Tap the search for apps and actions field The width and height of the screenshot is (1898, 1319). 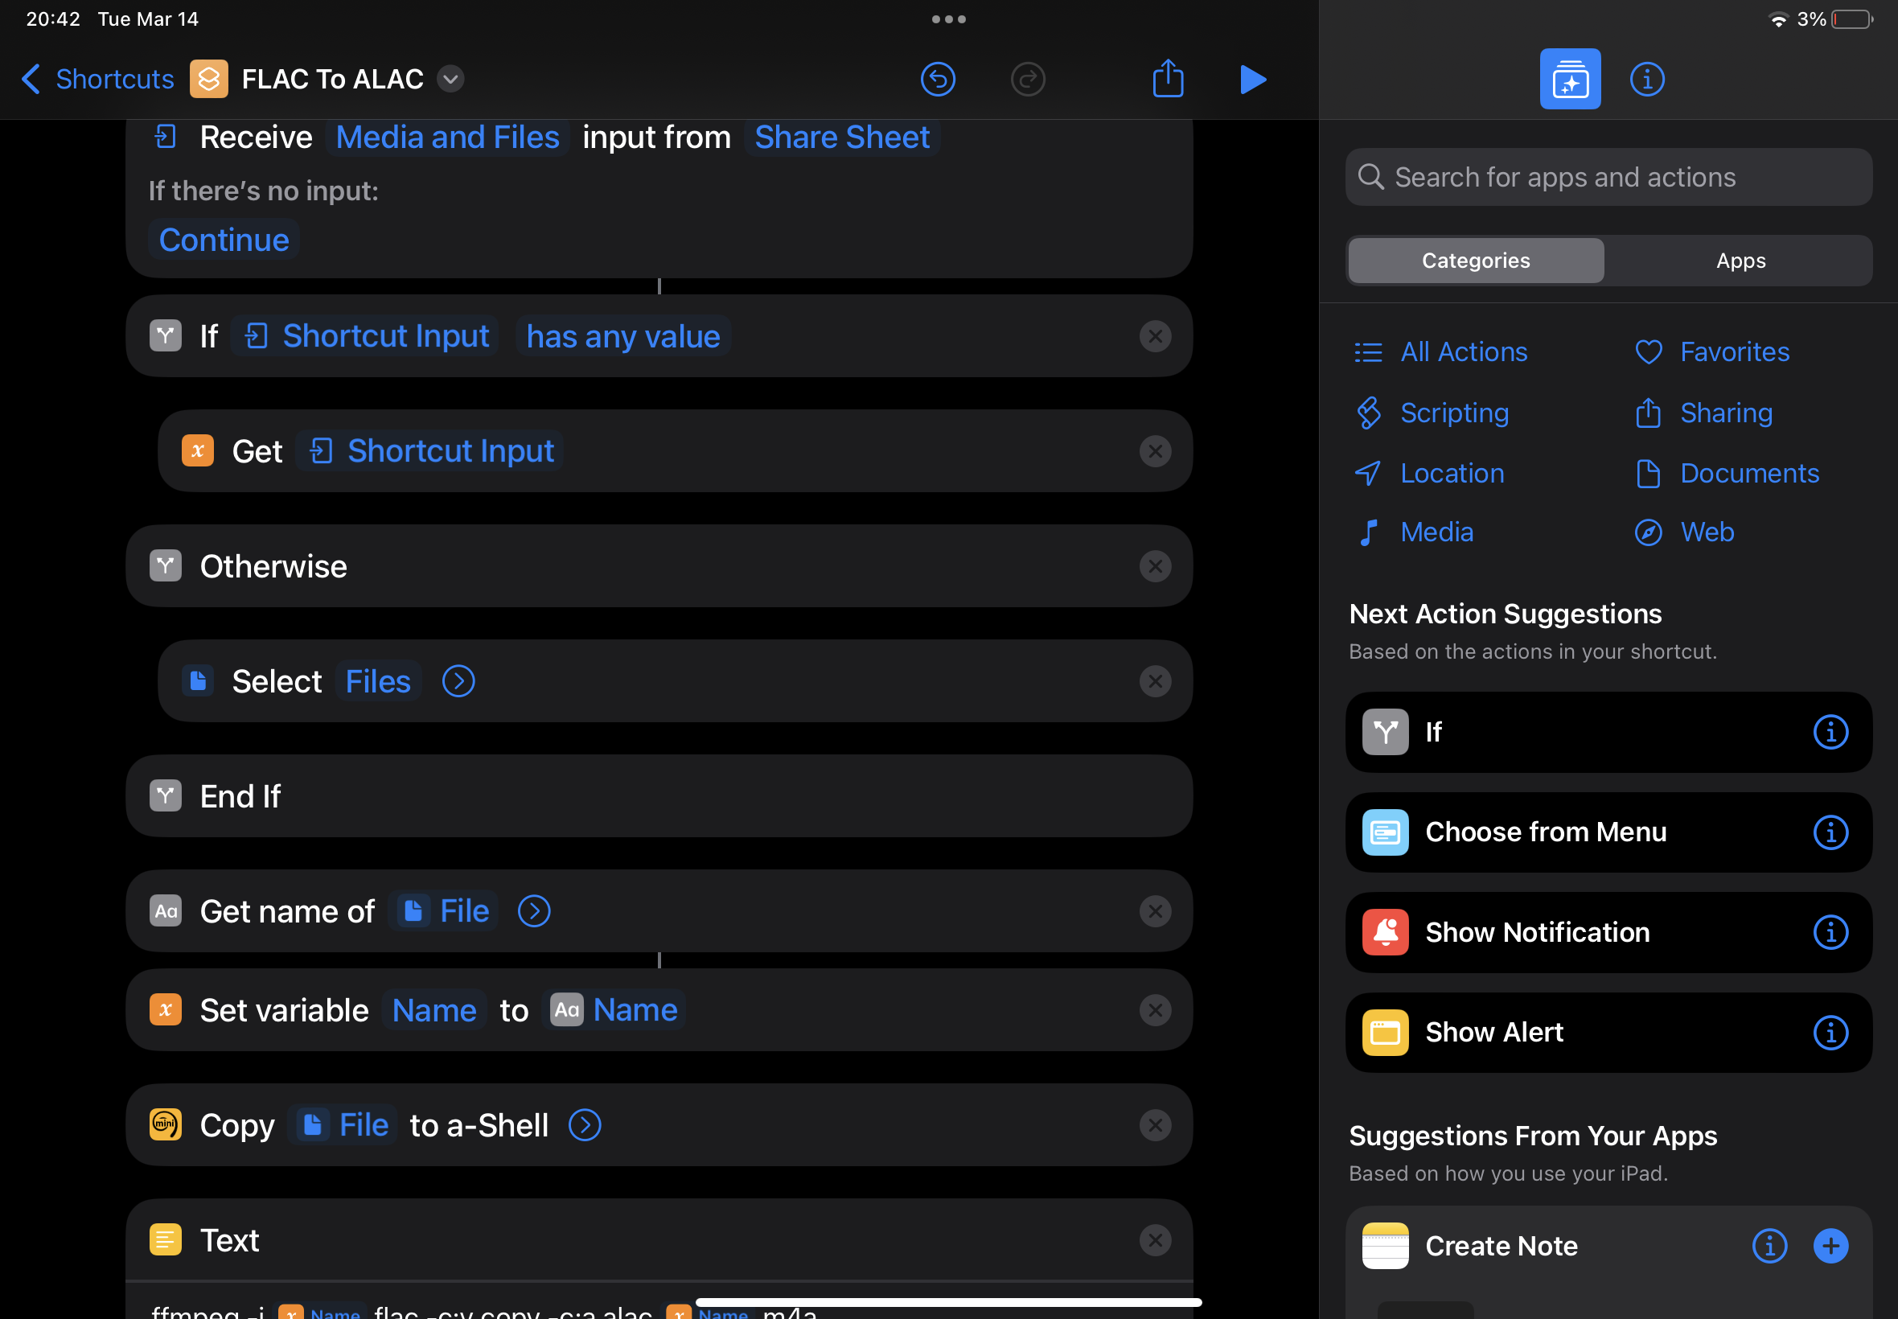[x=1608, y=176]
